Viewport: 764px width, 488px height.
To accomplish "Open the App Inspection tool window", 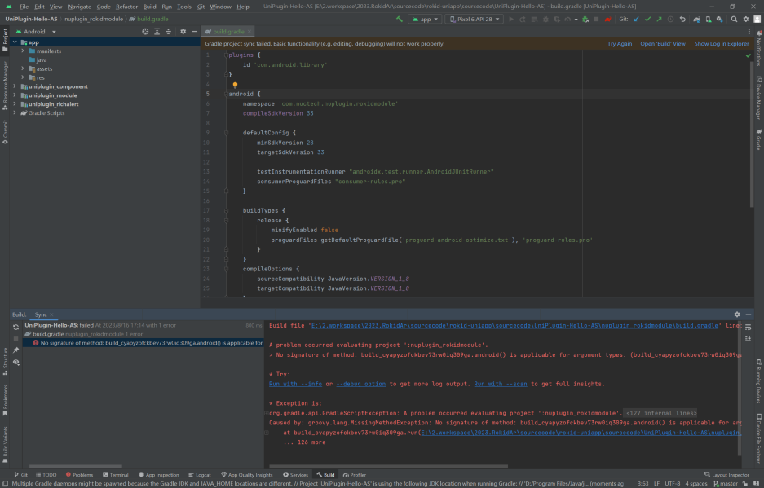I will (x=158, y=475).
